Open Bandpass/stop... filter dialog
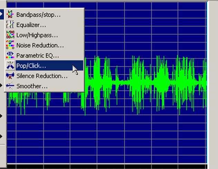The image size is (218, 169). 45,14
